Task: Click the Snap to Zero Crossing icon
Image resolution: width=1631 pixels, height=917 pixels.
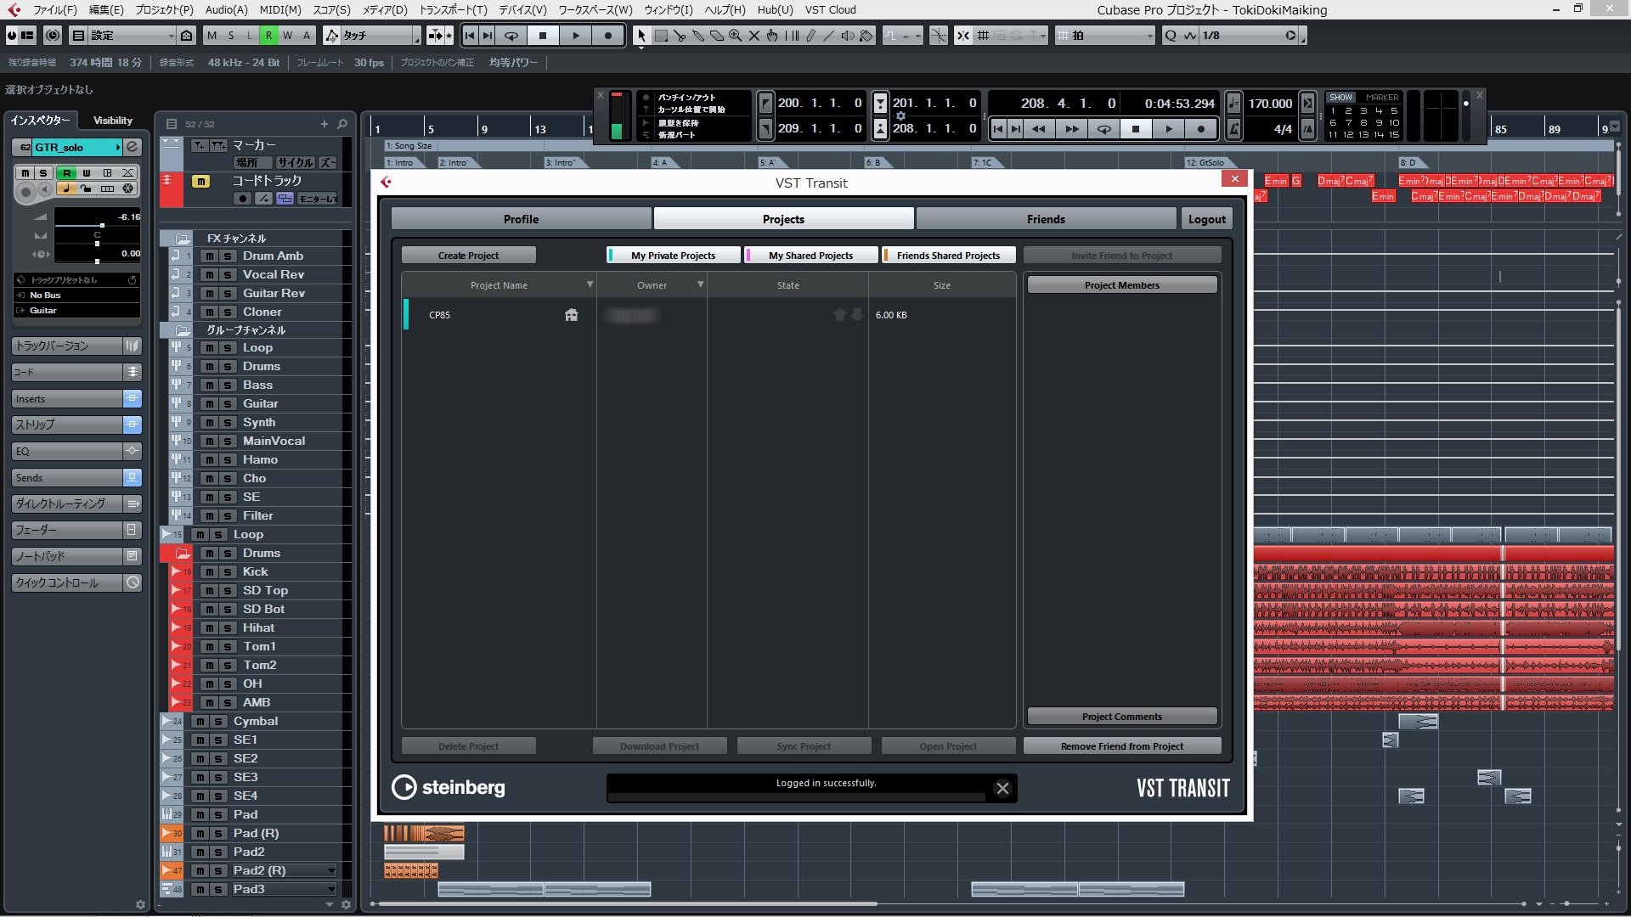Action: [939, 36]
